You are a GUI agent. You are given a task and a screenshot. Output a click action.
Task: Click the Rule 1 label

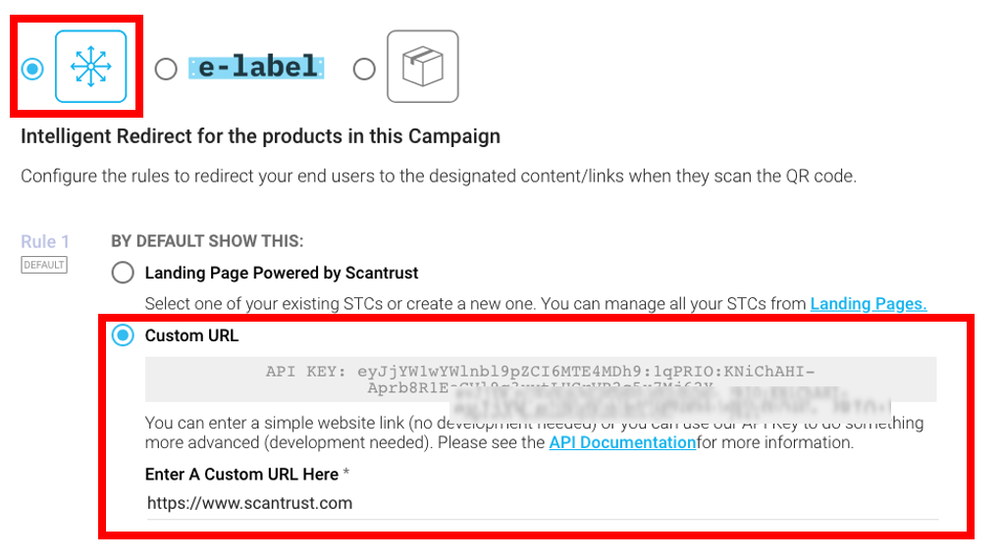point(45,242)
